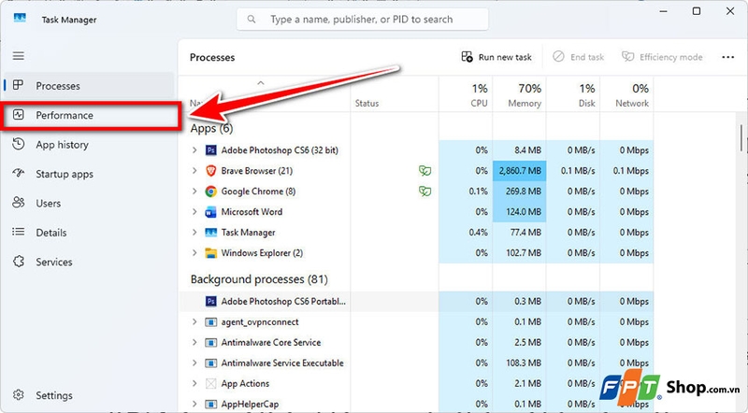
Task: Expand App Actions row
Action: click(194, 383)
